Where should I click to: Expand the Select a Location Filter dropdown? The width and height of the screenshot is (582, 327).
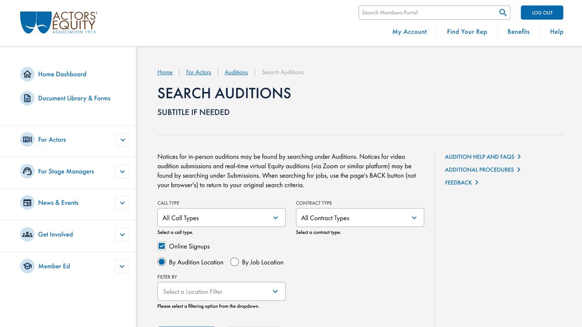(221, 291)
